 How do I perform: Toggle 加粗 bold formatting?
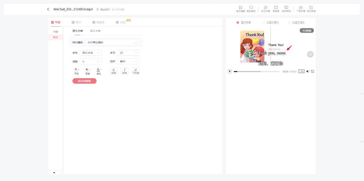coord(113,71)
